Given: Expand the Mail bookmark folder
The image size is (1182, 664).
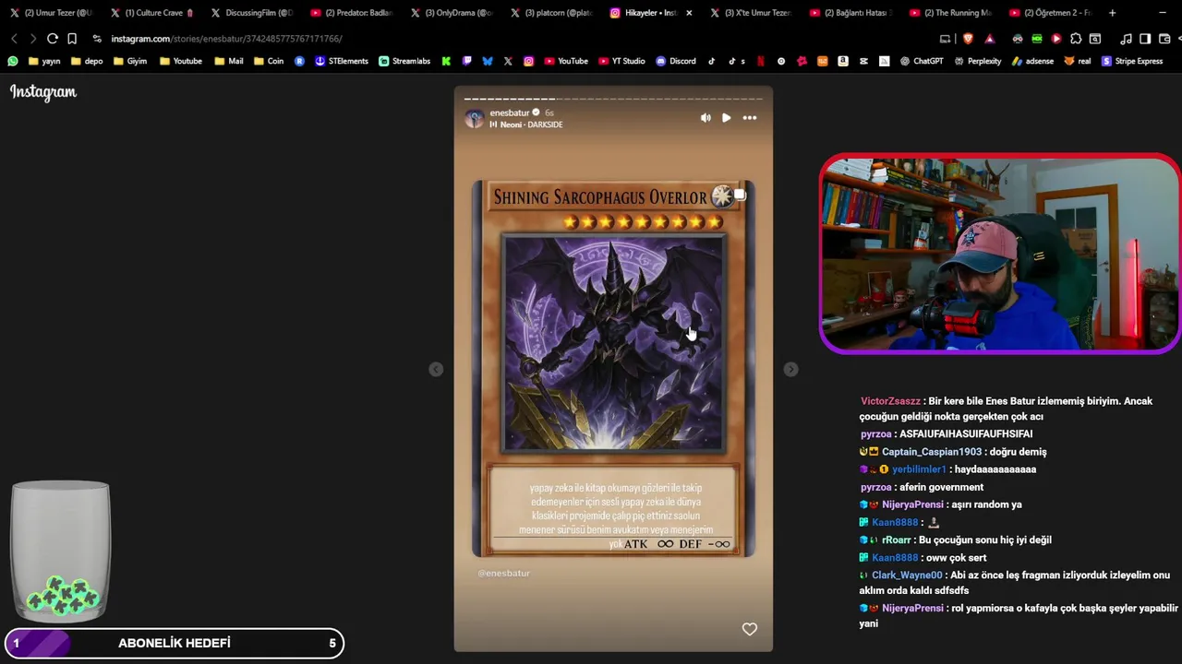Looking at the screenshot, I should pos(229,61).
